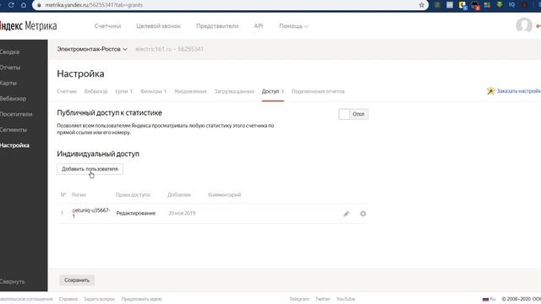Select Настройка in the sidebar
Viewport: 541px width, 304px height.
(x=14, y=145)
